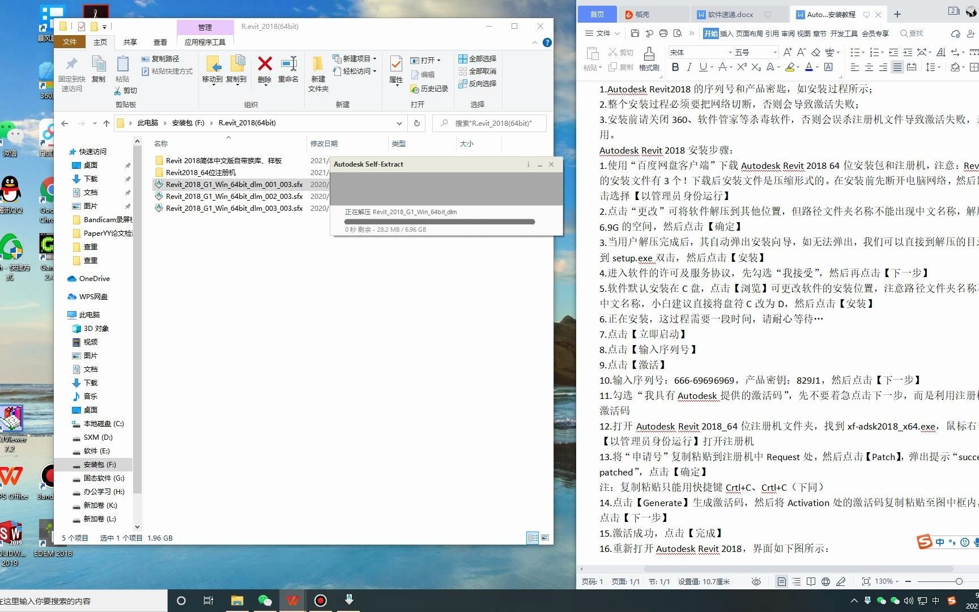The width and height of the screenshot is (979, 612).
Task: Open the WPS 页面布局 tab
Action: [749, 33]
